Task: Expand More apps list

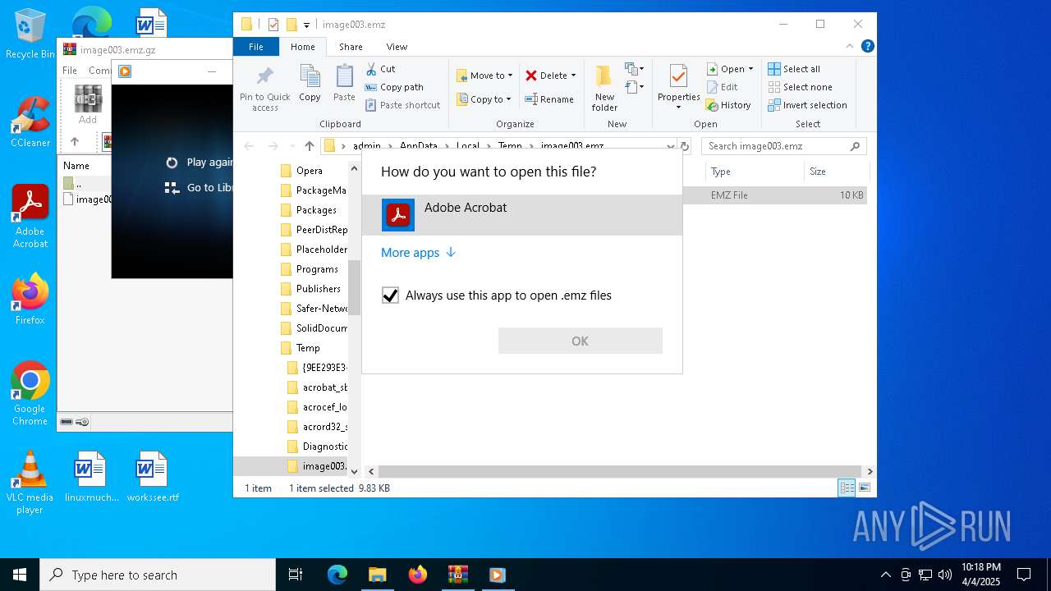Action: [418, 253]
